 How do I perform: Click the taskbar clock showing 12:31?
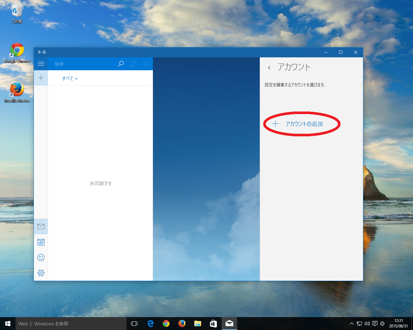tap(398, 324)
